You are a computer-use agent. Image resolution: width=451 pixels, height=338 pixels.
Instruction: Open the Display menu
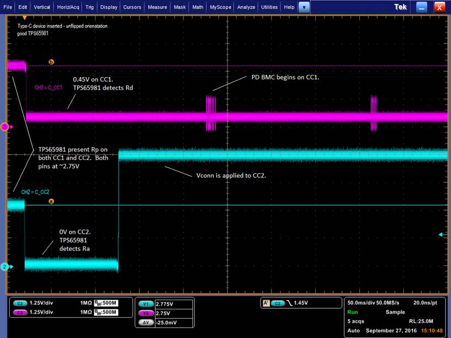tap(109, 7)
